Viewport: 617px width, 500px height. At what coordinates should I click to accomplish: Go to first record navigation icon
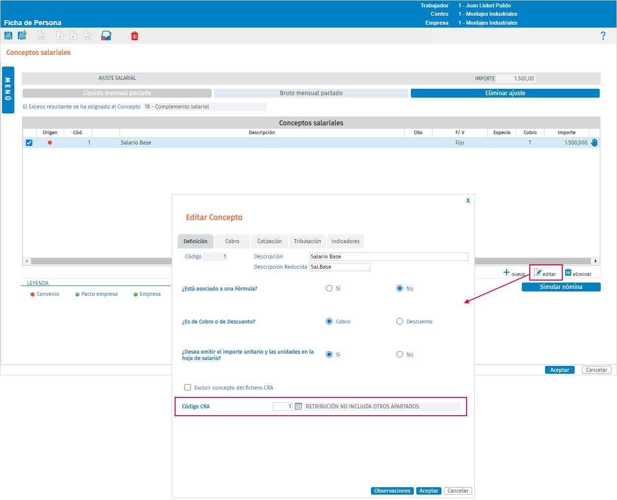click(x=41, y=36)
